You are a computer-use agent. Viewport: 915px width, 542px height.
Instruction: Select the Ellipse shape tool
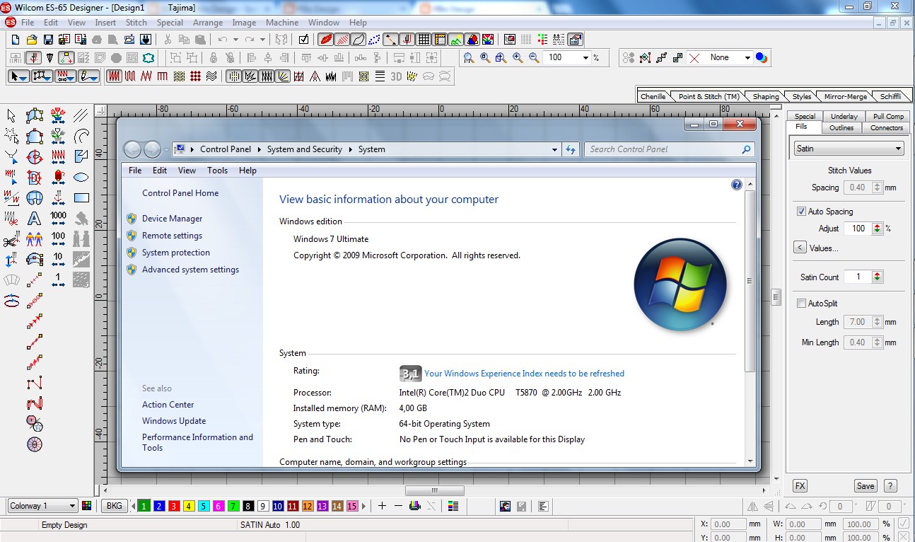[81, 177]
